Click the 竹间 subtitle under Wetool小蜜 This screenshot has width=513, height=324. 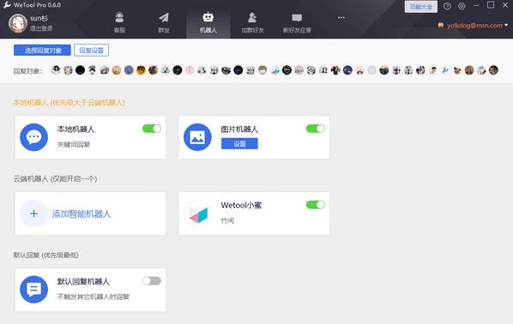(227, 220)
